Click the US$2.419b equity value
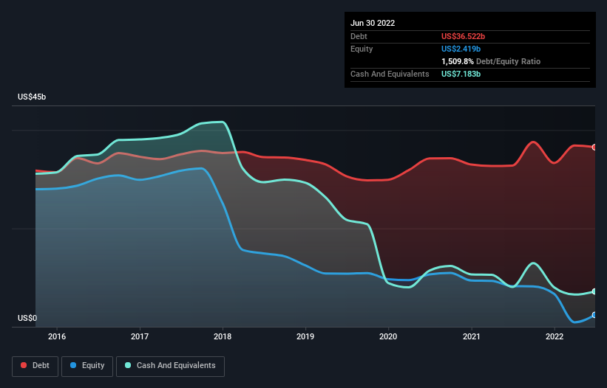This screenshot has height=388, width=607. point(461,49)
